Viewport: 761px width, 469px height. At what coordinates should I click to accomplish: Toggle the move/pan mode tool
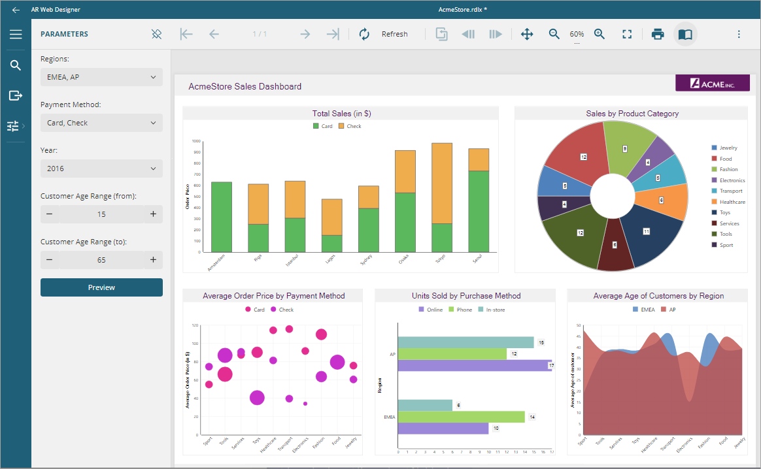pos(527,34)
